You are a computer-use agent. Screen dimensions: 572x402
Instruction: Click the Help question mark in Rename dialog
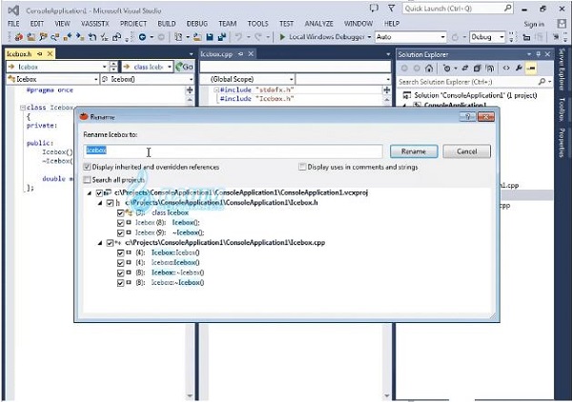468,115
